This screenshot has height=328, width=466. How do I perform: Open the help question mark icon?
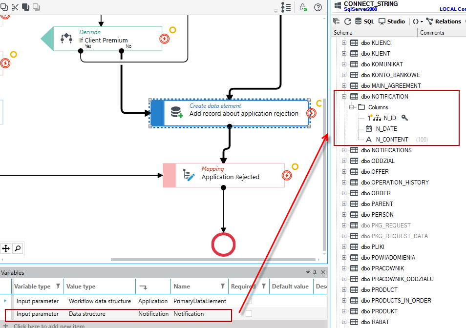(318, 7)
